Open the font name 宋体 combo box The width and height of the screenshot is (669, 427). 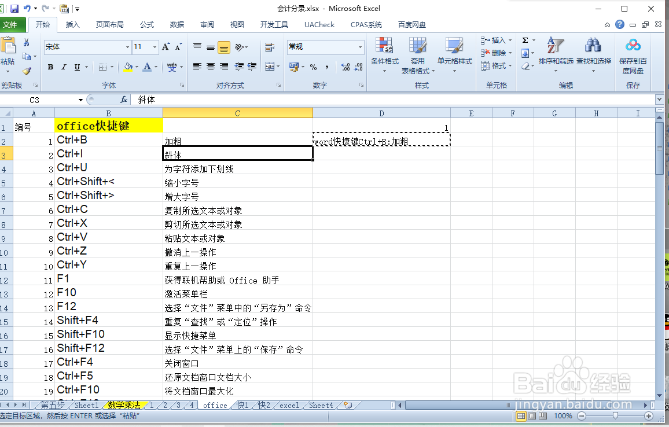87,47
